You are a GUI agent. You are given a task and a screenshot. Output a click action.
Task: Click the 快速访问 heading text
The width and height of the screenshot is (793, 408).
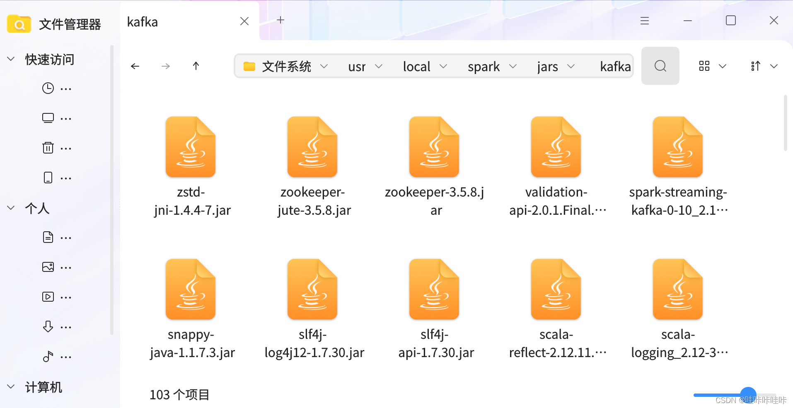[x=50, y=59]
